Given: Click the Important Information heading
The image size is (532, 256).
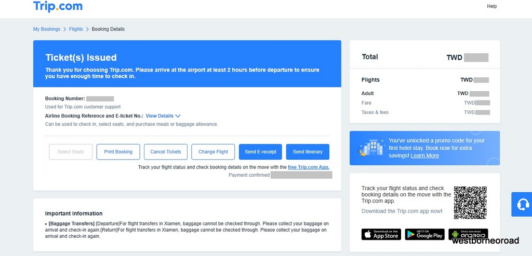Looking at the screenshot, I should point(74,214).
